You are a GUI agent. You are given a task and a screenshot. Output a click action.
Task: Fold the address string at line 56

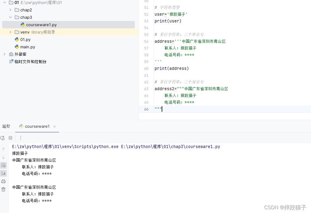pos(151,42)
